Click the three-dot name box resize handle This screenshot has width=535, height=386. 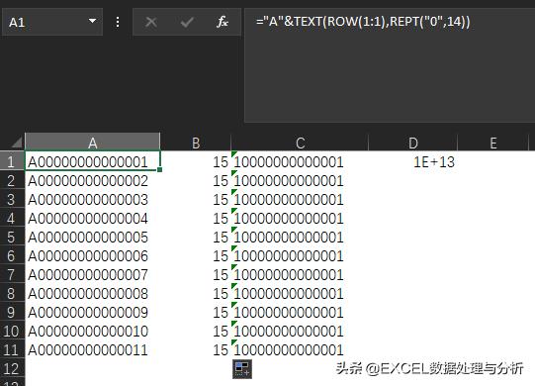[118, 22]
